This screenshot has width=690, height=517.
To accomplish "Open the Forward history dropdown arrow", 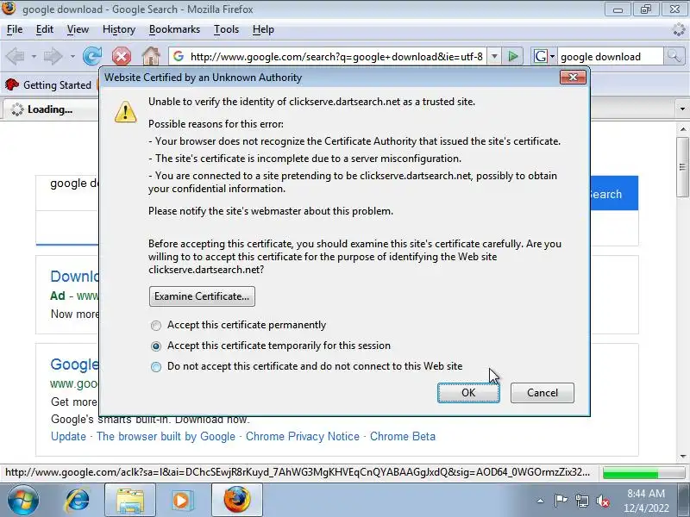I will 72,56.
